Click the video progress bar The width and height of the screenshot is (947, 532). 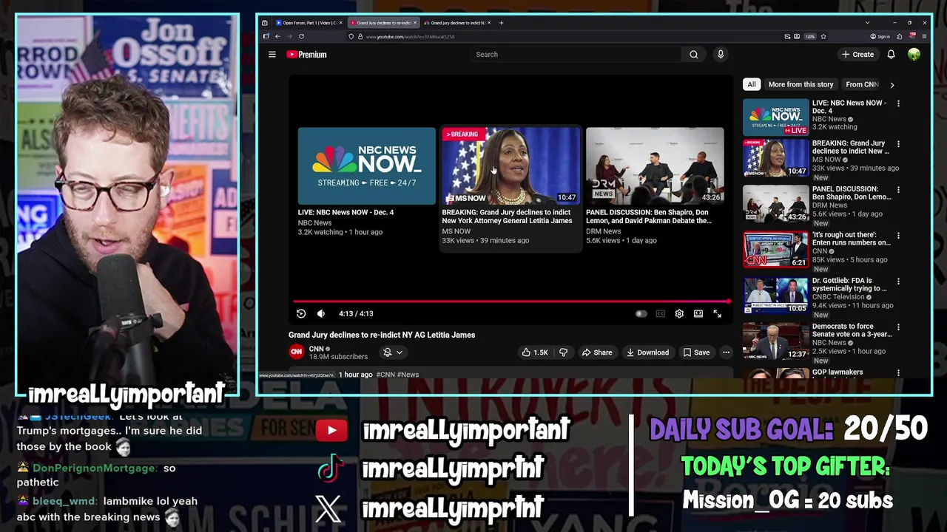[511, 301]
